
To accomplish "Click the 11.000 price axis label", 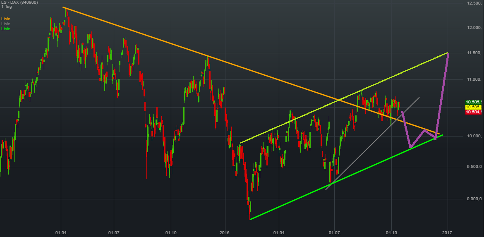I will pyautogui.click(x=475, y=79).
